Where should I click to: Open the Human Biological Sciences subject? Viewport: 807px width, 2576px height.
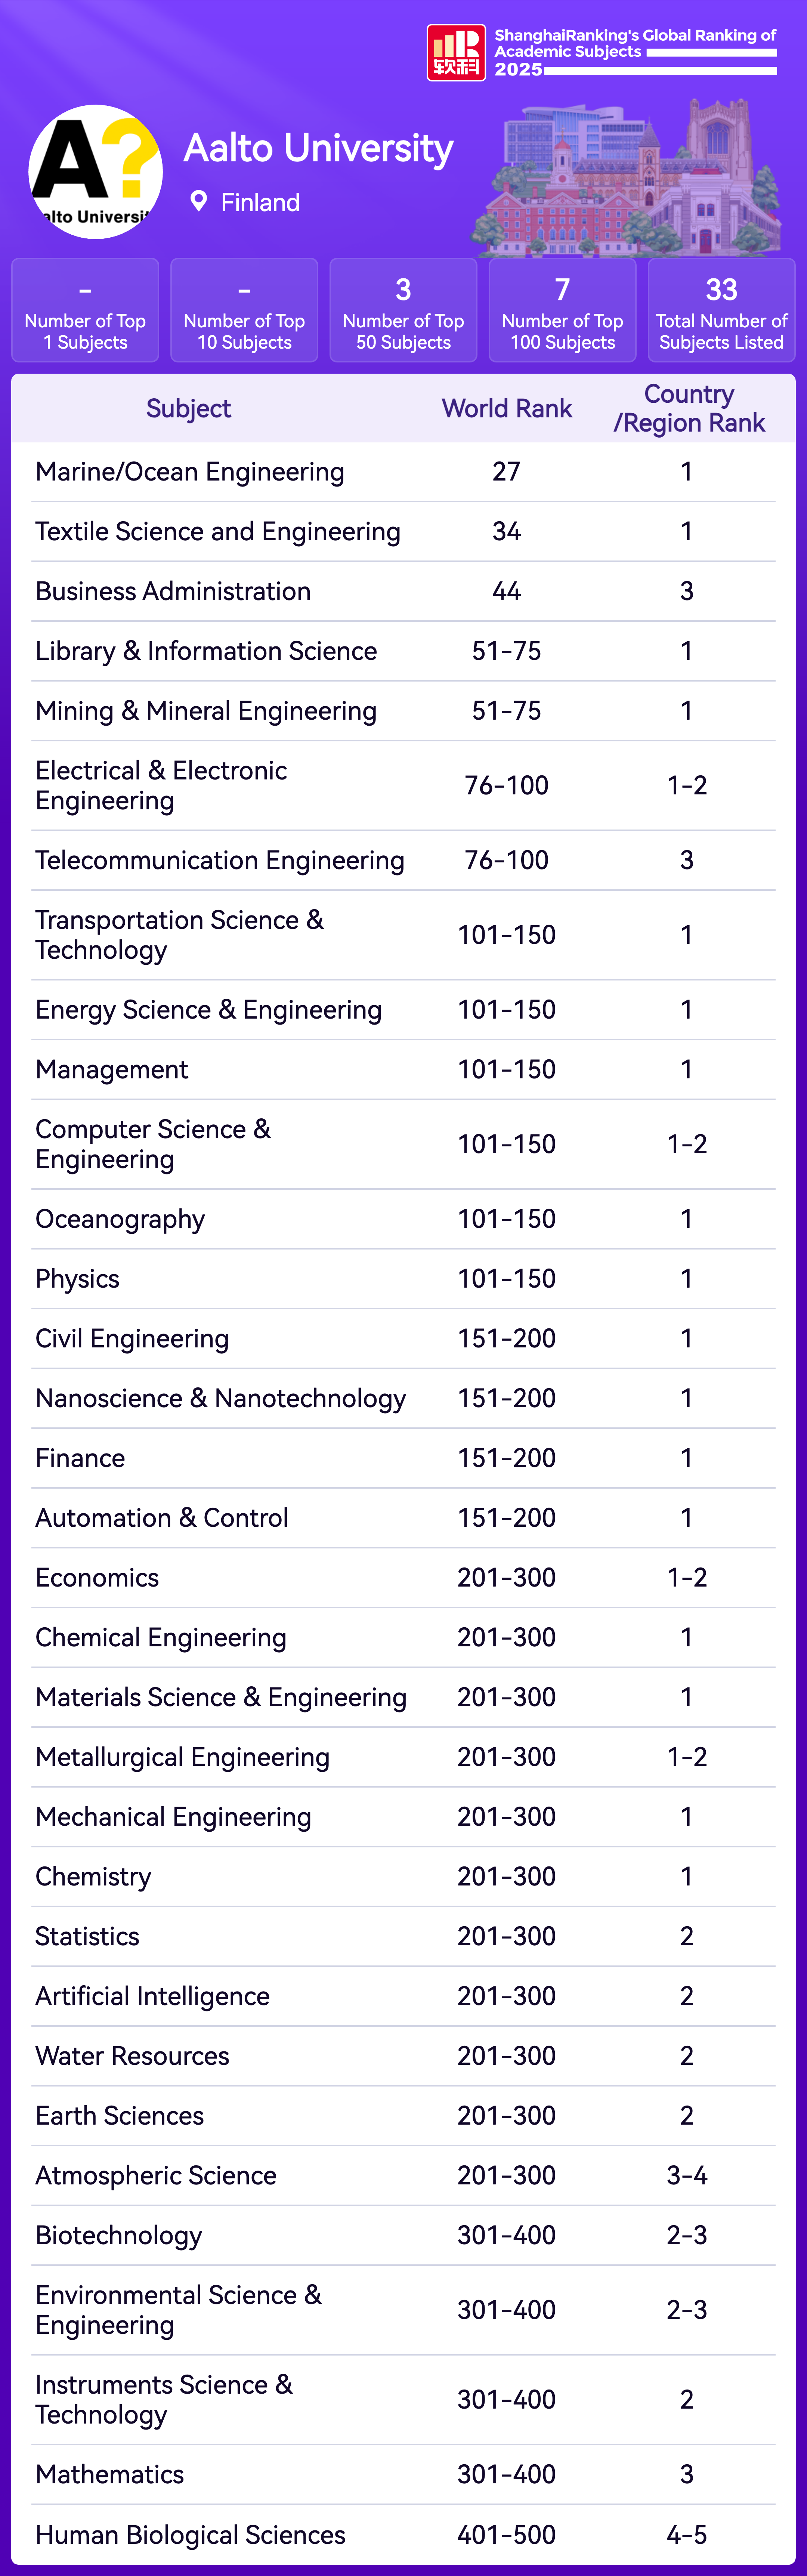tap(190, 2535)
